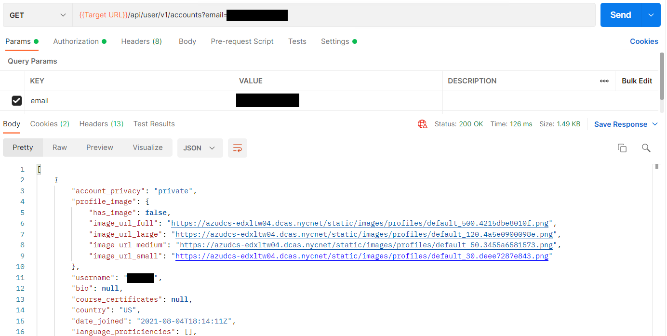Open the request Body tab
Viewport: 667px width, 336px height.
click(x=187, y=41)
